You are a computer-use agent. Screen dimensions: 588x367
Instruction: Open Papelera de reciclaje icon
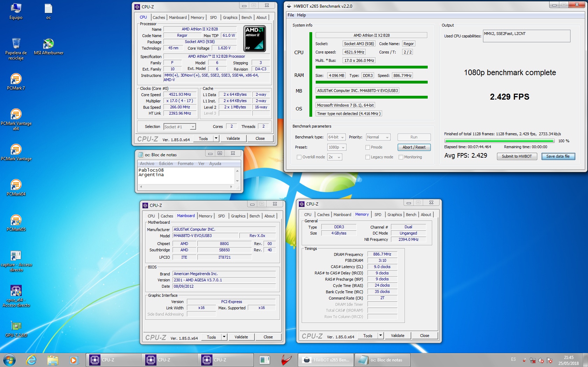(16, 49)
